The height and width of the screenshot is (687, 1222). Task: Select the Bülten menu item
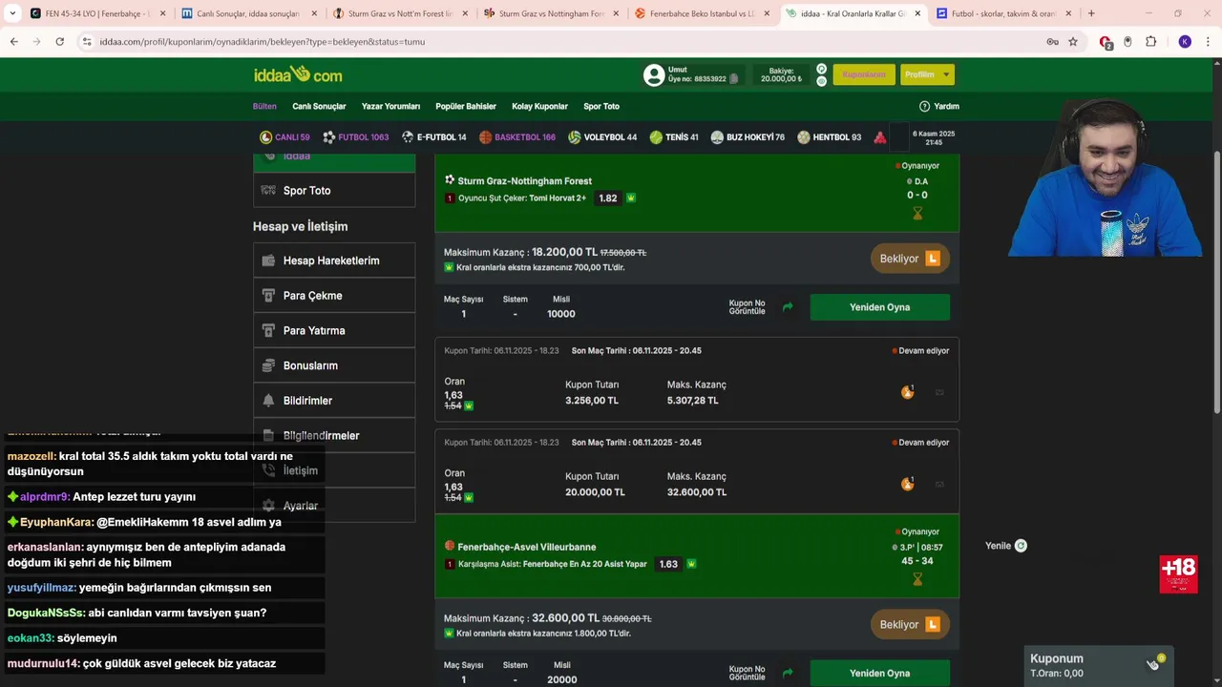tap(264, 106)
